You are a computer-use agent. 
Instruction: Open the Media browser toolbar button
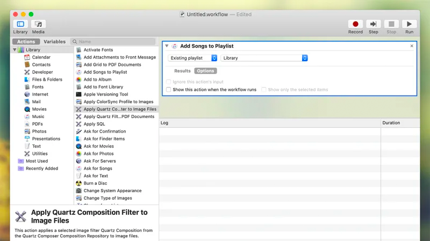click(38, 24)
